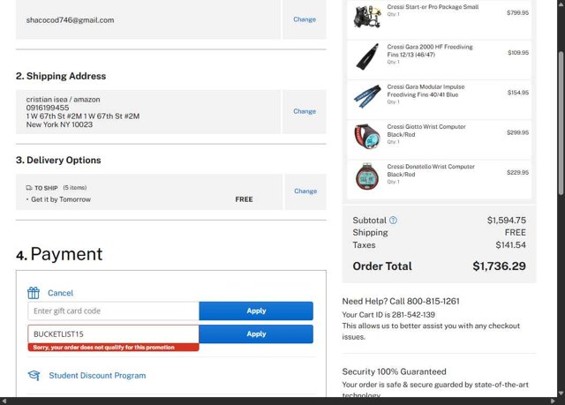Change the Delivery Options
The width and height of the screenshot is (565, 405).
305,191
